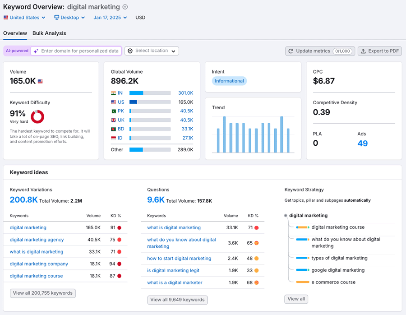The image size is (406, 315).
Task: Click the KD dot for is digital marketing legit
Action: point(257,271)
